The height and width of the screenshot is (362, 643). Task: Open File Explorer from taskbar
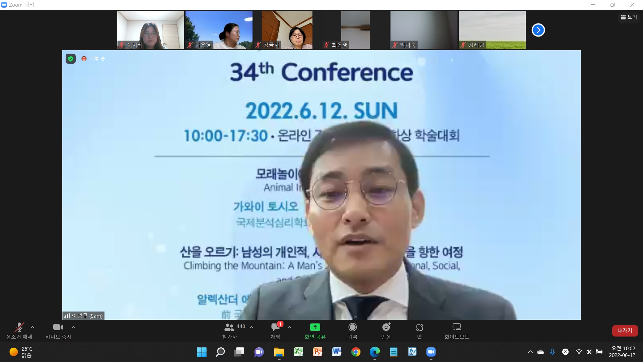point(279,352)
